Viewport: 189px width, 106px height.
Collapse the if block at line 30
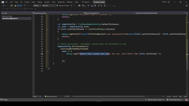pyautogui.click(x=48, y=29)
